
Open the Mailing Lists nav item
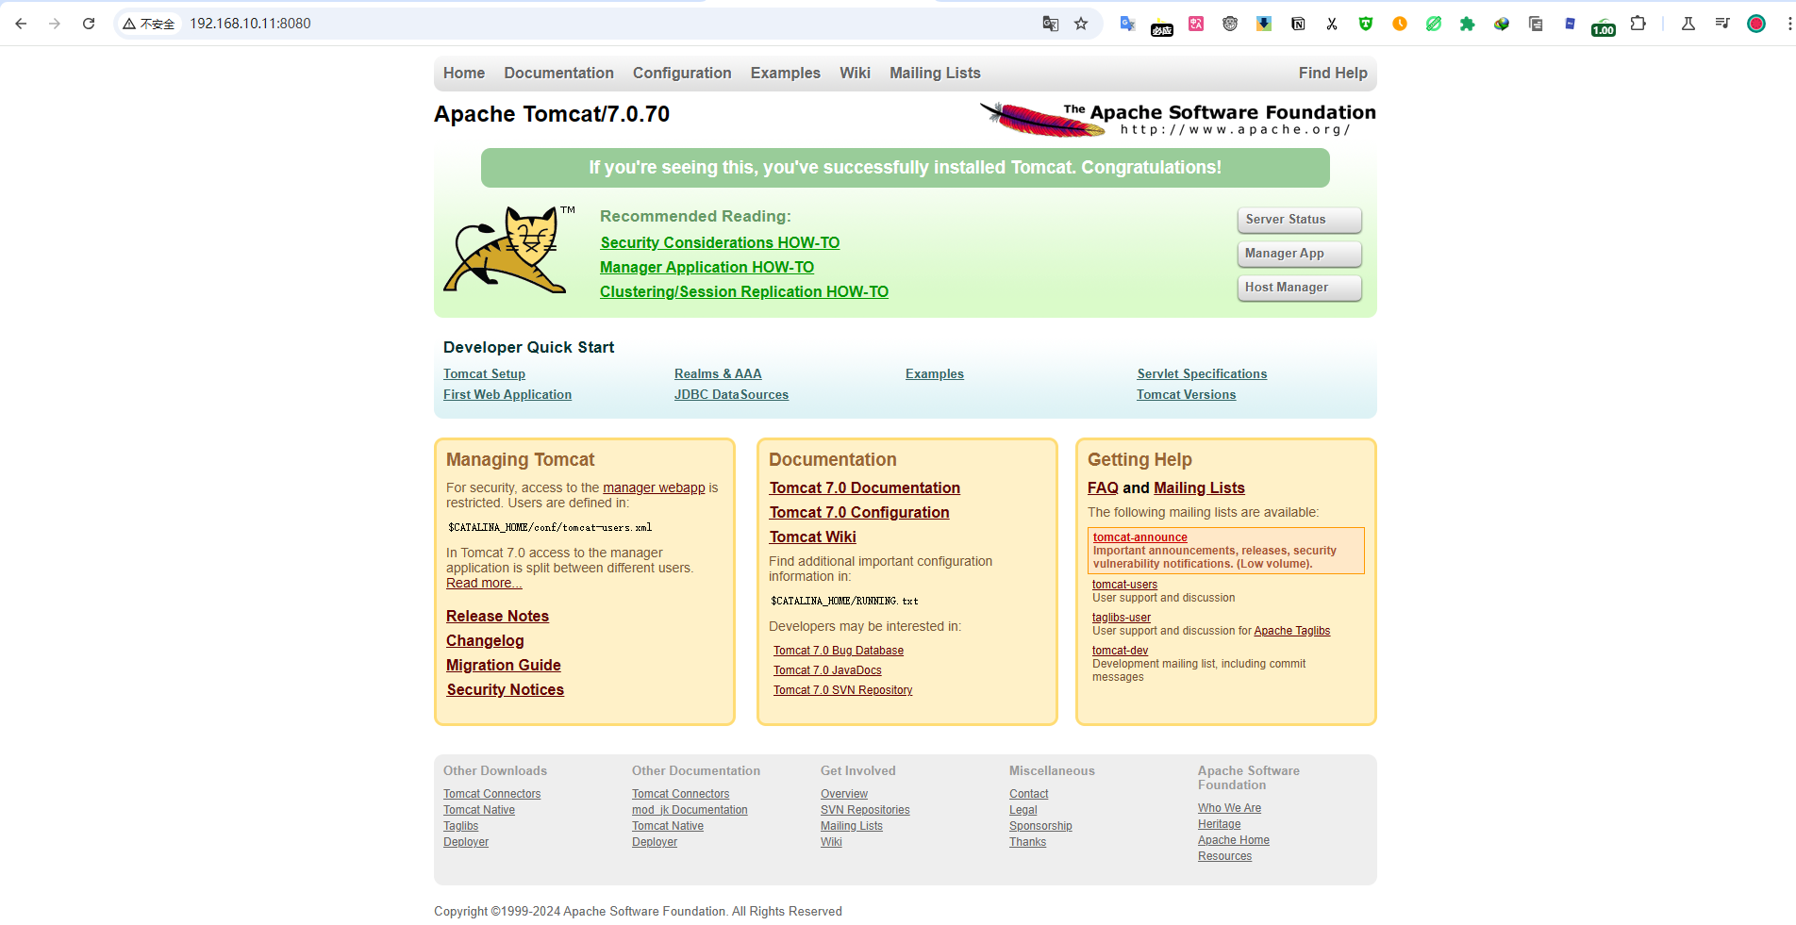(x=935, y=73)
